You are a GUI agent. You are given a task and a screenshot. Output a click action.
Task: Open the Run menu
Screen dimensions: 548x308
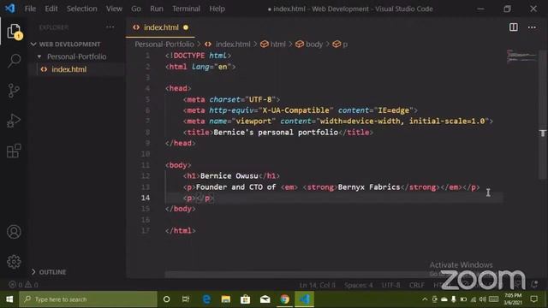[x=157, y=9]
